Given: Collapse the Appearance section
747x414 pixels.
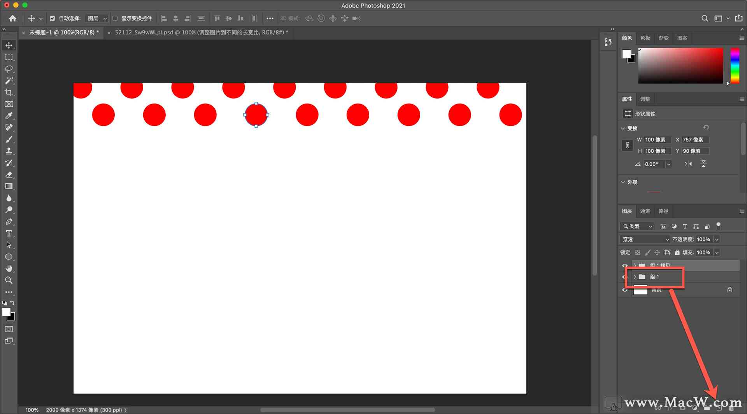Looking at the screenshot, I should 623,182.
